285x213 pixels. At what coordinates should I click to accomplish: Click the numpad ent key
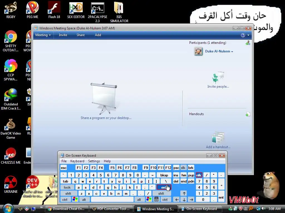click(221, 196)
